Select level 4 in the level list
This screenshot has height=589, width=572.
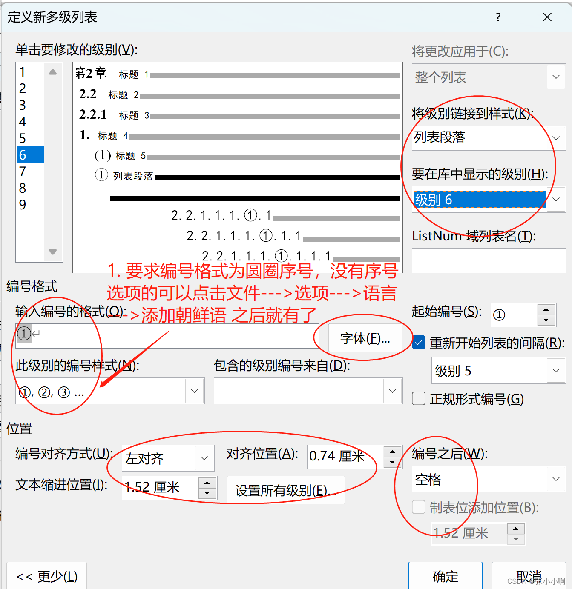[30, 122]
